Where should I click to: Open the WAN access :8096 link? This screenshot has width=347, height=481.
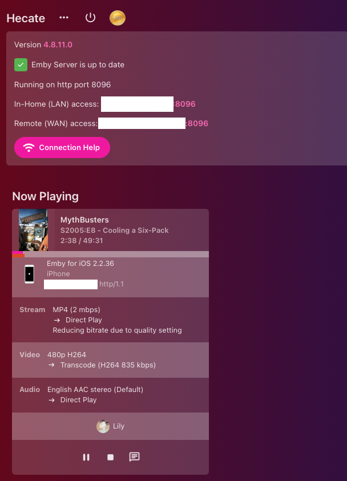click(197, 123)
